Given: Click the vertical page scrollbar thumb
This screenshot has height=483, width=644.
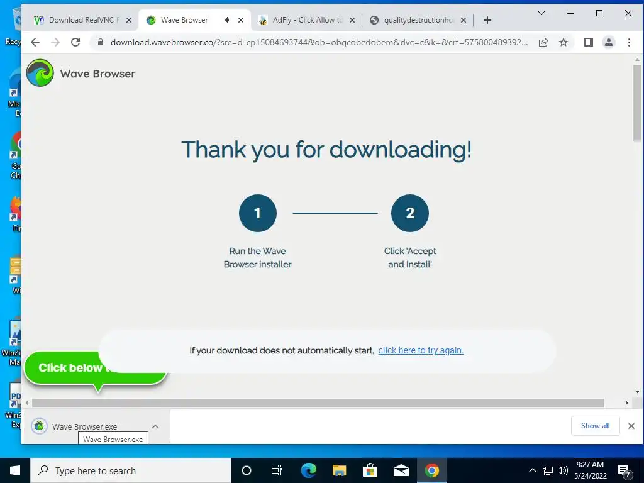Looking at the screenshot, I should [637, 103].
